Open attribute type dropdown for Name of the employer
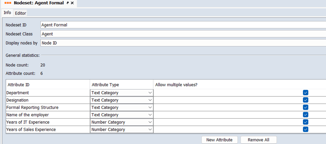 pyautogui.click(x=150, y=115)
